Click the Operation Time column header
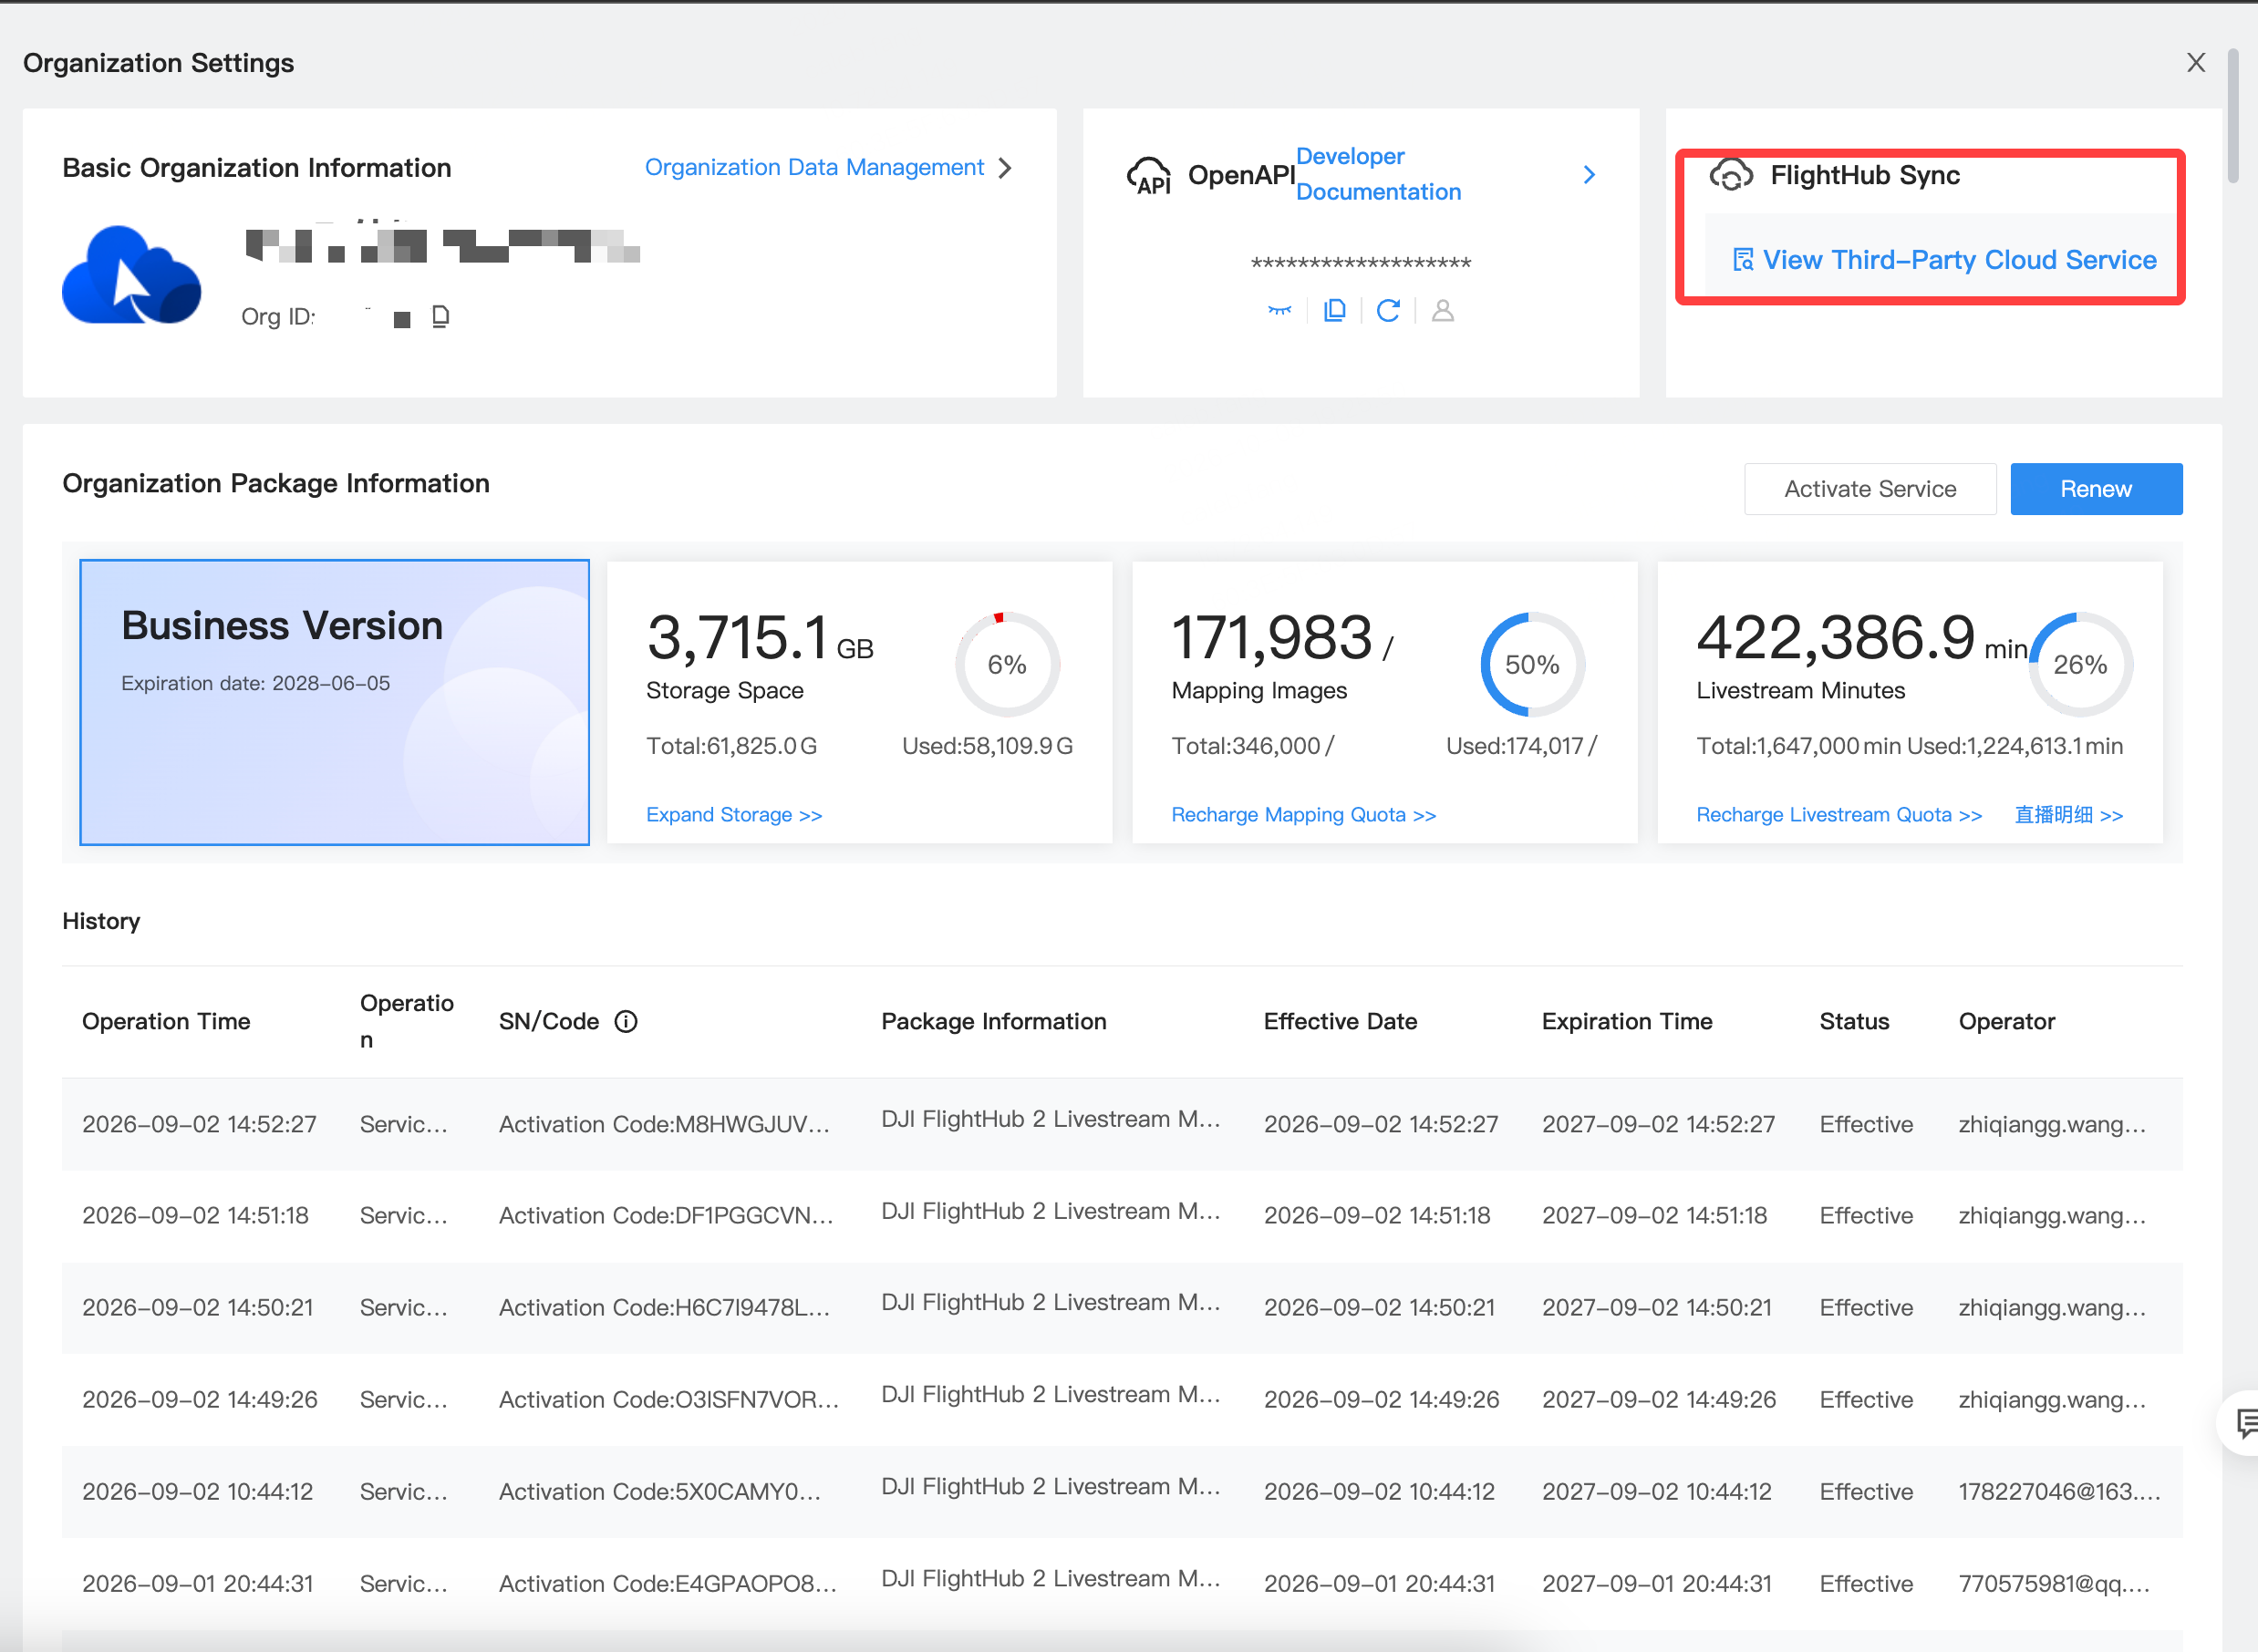2258x1652 pixels. pyautogui.click(x=166, y=1021)
